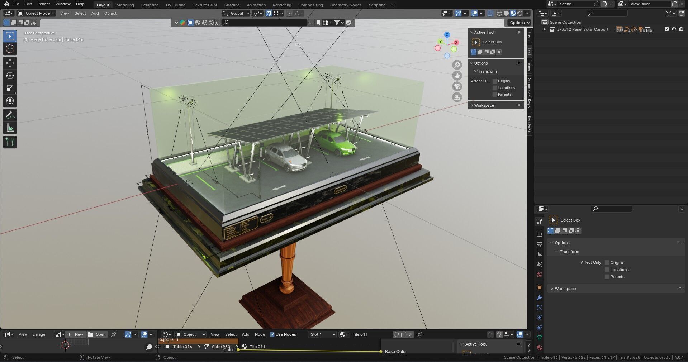Screen dimensions: 688x362
Task: Uncheck the Use Nodes checkbox
Action: pos(272,334)
